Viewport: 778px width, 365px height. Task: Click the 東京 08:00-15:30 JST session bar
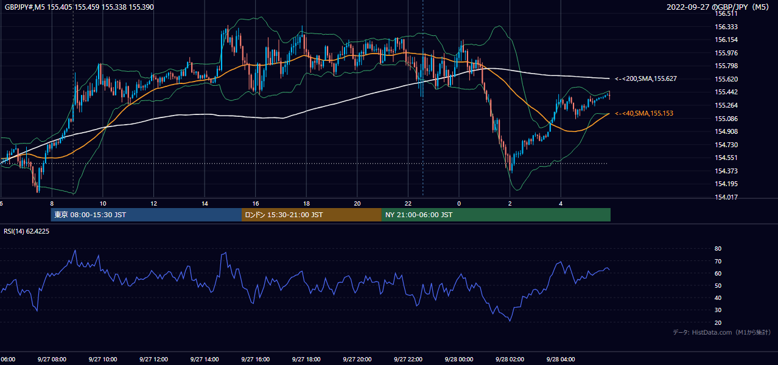tap(146, 215)
